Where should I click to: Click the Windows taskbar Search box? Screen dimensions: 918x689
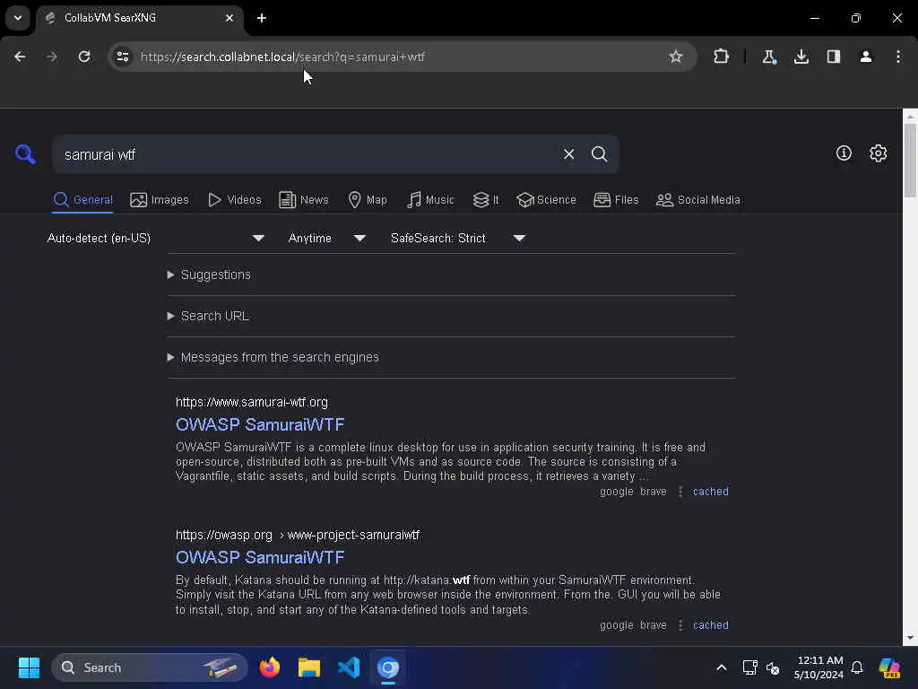pyautogui.click(x=150, y=667)
